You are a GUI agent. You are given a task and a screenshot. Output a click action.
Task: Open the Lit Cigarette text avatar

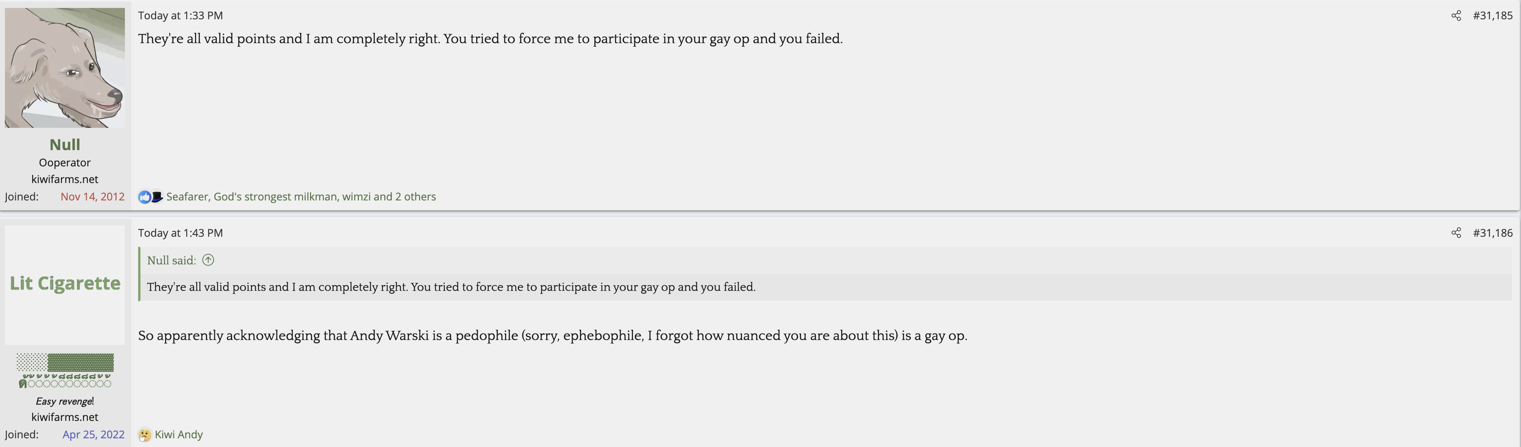pos(65,284)
